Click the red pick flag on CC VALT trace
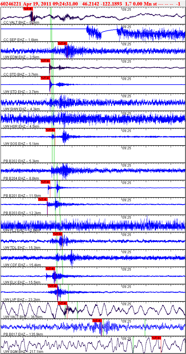Viewport: 186px width, 354px height. coord(28,9)
